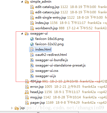Select oauth2-redirect.html file name
Image resolution: width=107 pixels, height=113 pixels.
click(x=51, y=55)
